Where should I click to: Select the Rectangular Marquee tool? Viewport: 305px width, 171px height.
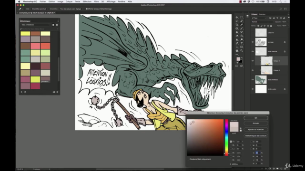click(x=242, y=18)
